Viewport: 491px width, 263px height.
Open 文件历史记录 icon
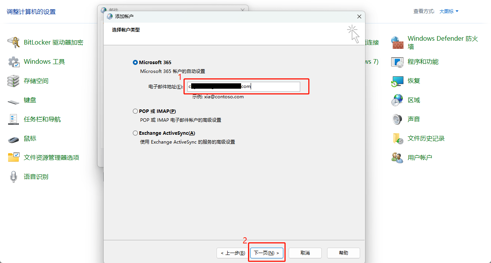397,139
